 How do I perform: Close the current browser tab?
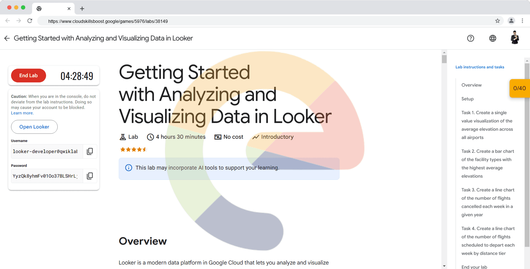tap(69, 9)
